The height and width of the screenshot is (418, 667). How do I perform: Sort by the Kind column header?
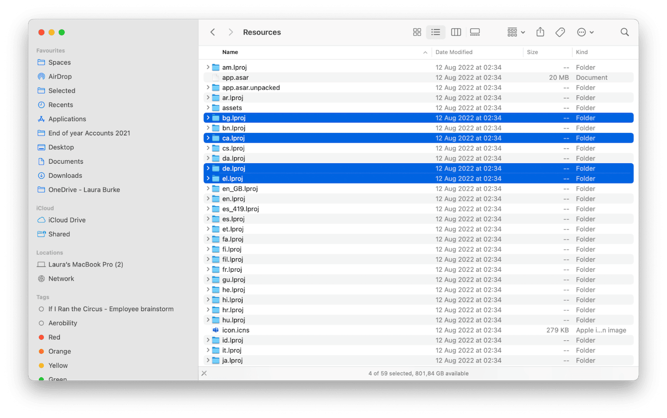[582, 52]
